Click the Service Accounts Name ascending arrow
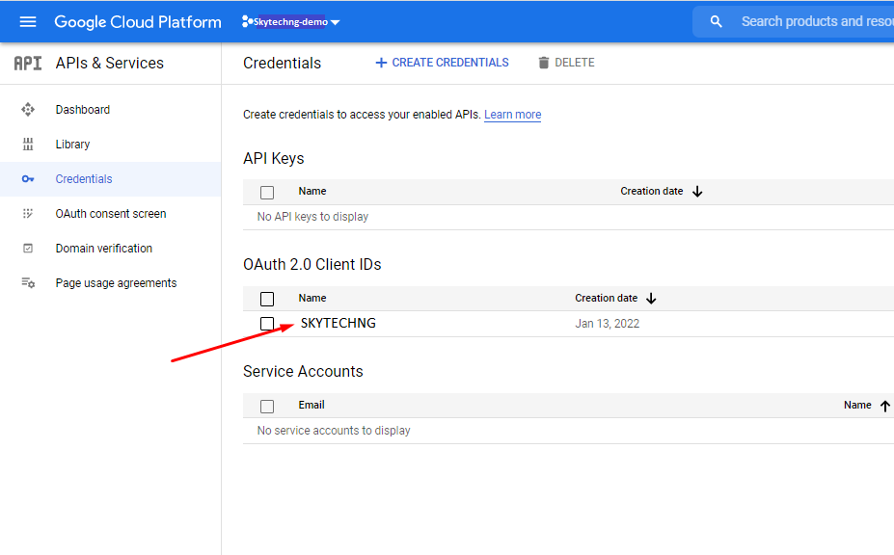 pos(885,406)
